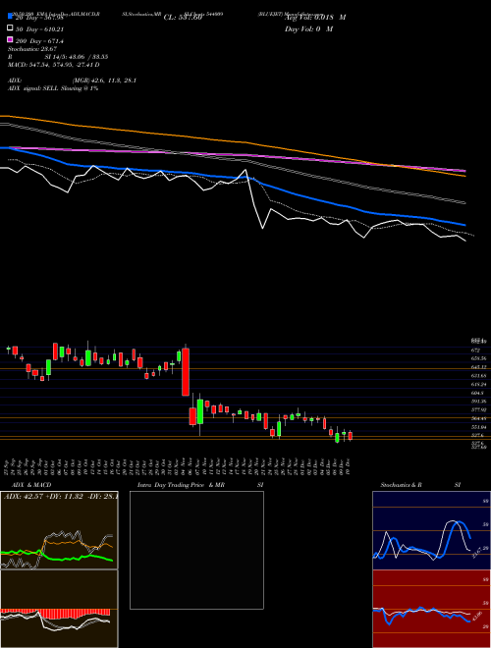Open the blue Stochastics chart panel

click(x=431, y=530)
